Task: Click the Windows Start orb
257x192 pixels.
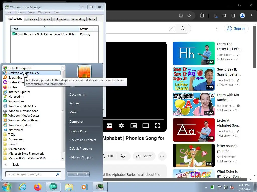Action: click(7, 187)
